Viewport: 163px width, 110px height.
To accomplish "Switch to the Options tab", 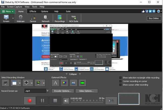I will [45, 11].
